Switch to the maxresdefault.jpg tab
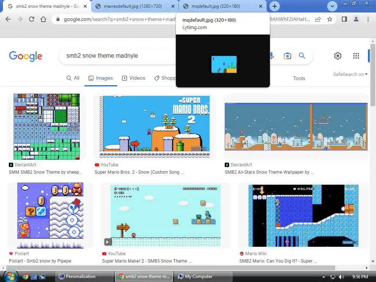This screenshot has height=282, width=376. [133, 6]
